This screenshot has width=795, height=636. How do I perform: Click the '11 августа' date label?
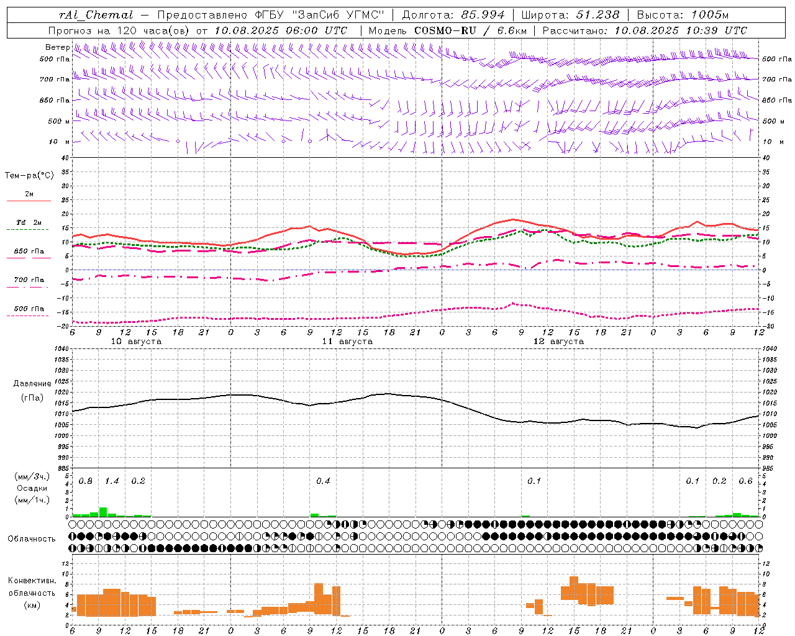pyautogui.click(x=347, y=342)
